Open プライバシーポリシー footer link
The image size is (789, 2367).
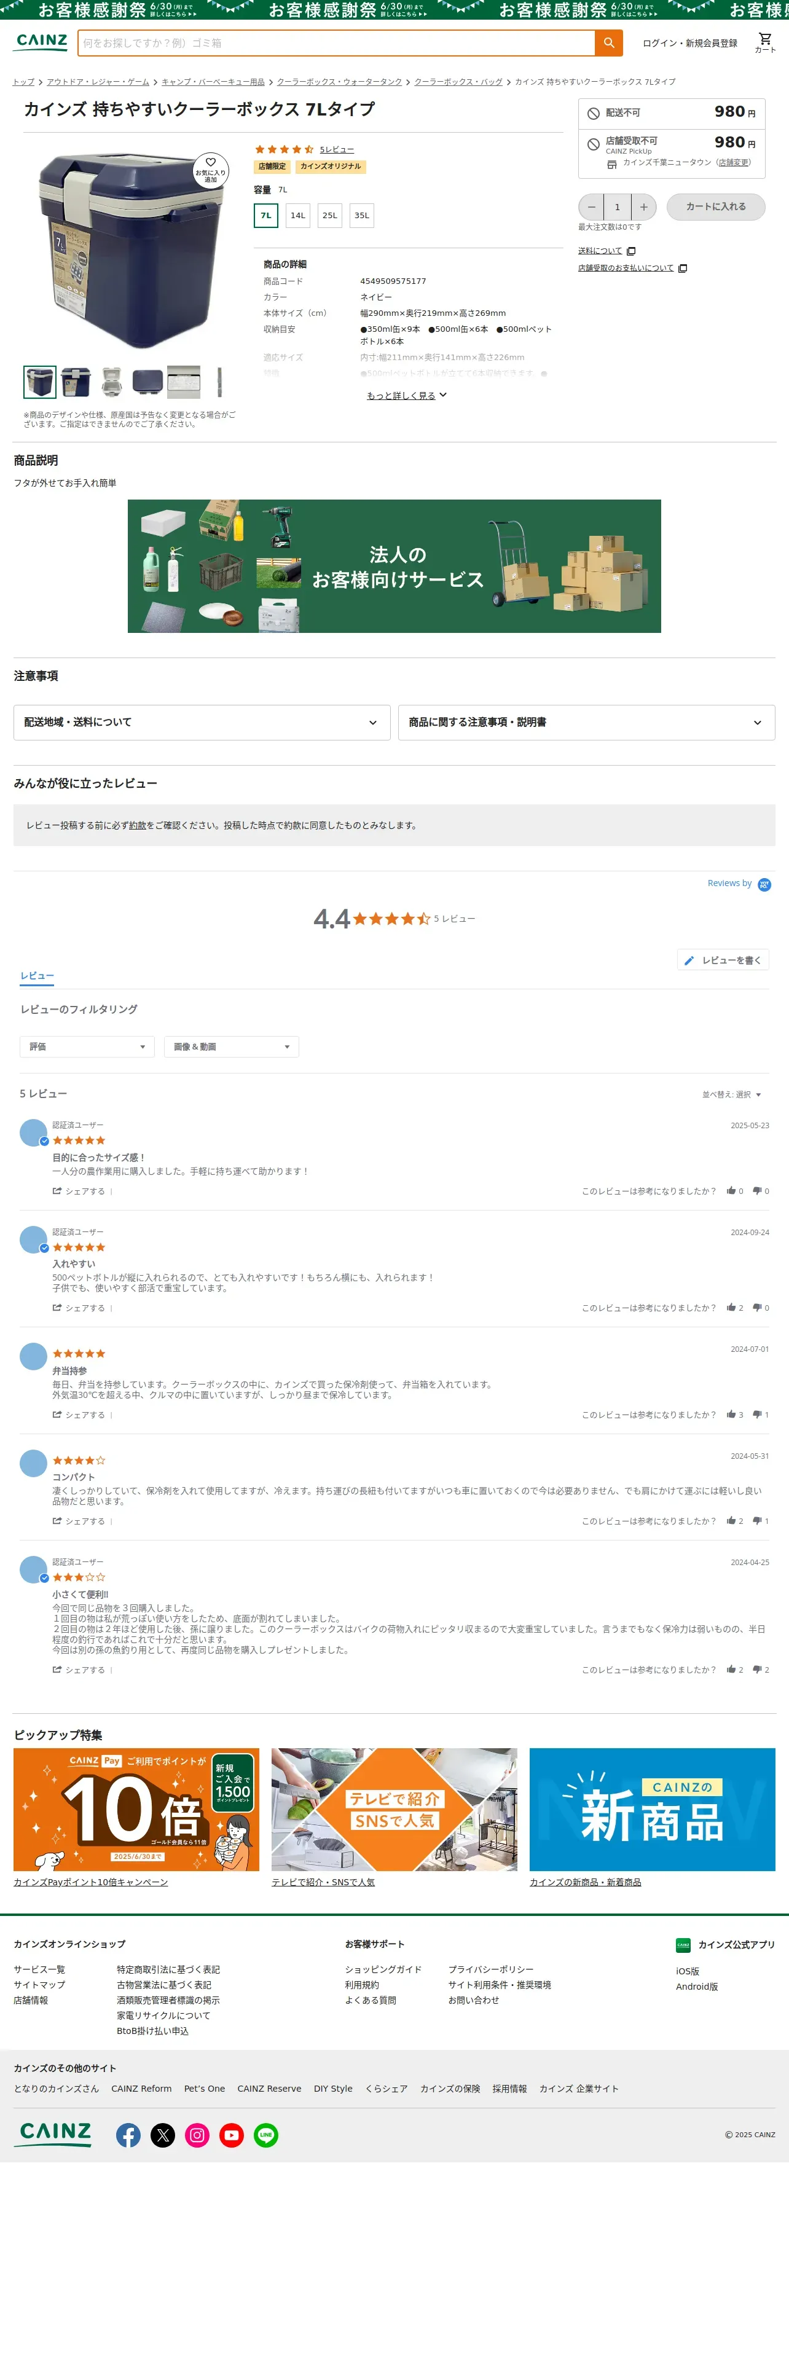pos(490,1970)
